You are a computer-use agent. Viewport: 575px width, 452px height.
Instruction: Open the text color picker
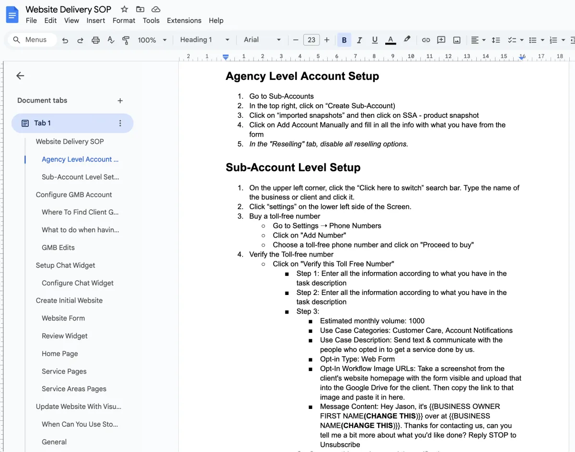click(391, 40)
